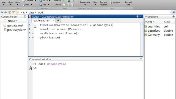Click the browse for folder icon
Image resolution: width=176 pixels, height=99 pixels.
point(14,12)
